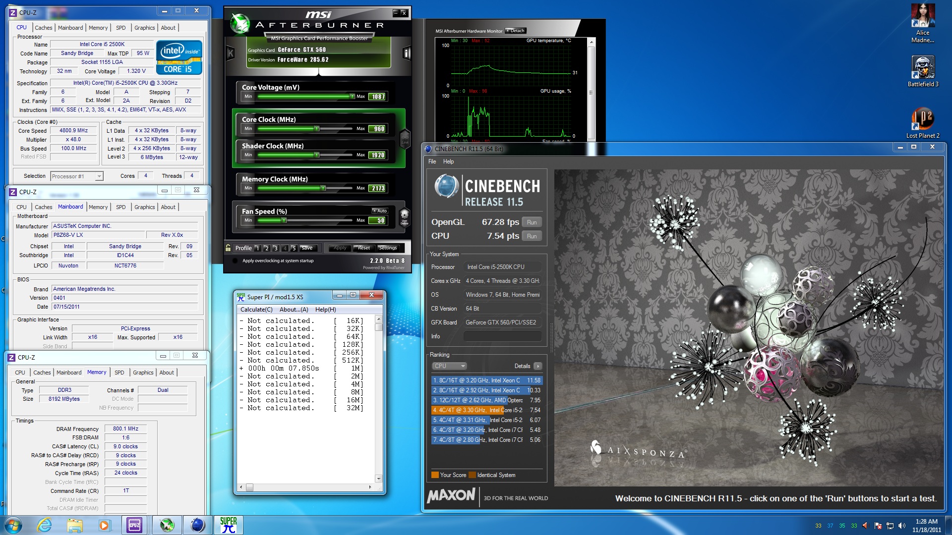Select Afterburner profile 2
Viewport: 952px width, 535px height.
266,248
